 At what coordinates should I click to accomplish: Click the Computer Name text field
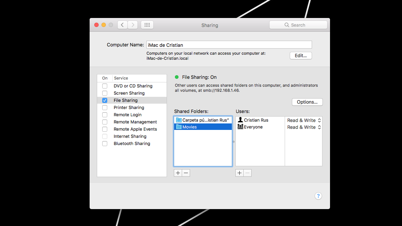(229, 45)
